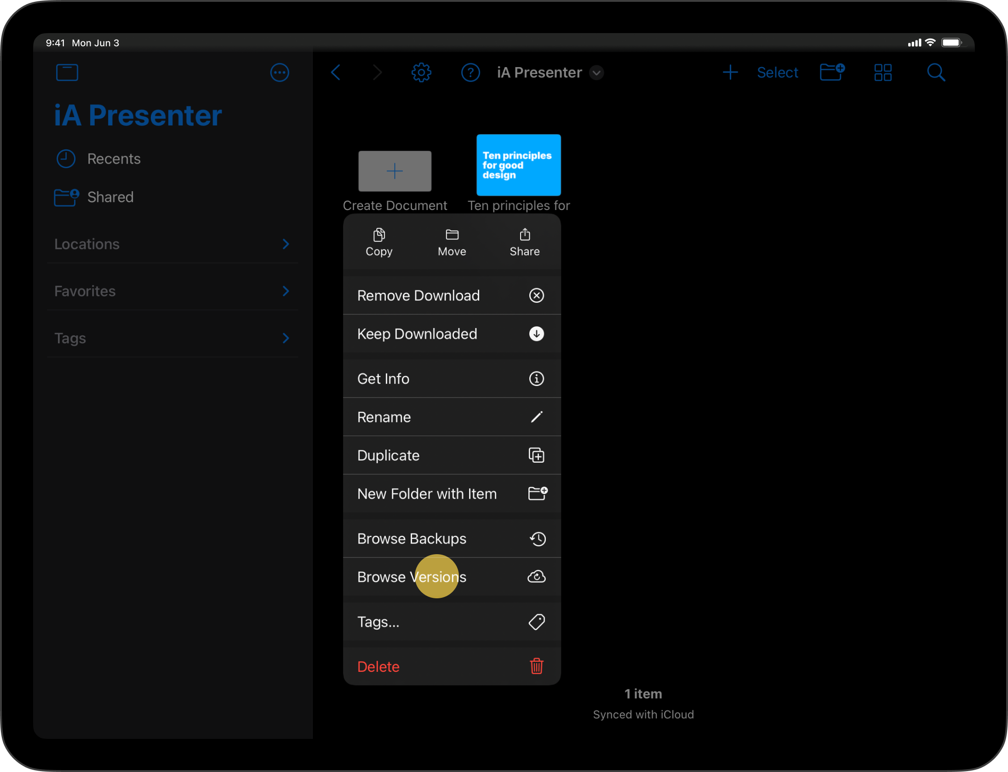
Task: Select New Folder with Item
Action: pyautogui.click(x=452, y=494)
